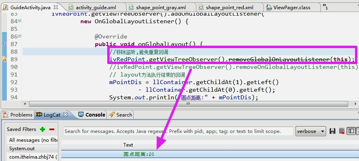The image size is (359, 161).
Task: Click the removeGlobalOnLayoutListener call on line 89
Action: tap(279, 59)
